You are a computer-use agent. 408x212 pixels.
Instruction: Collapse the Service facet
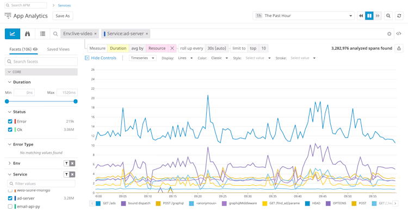pos(10,174)
